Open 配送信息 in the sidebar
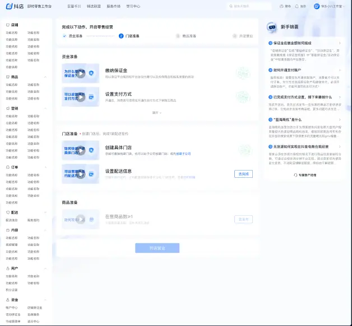 (x=12, y=220)
